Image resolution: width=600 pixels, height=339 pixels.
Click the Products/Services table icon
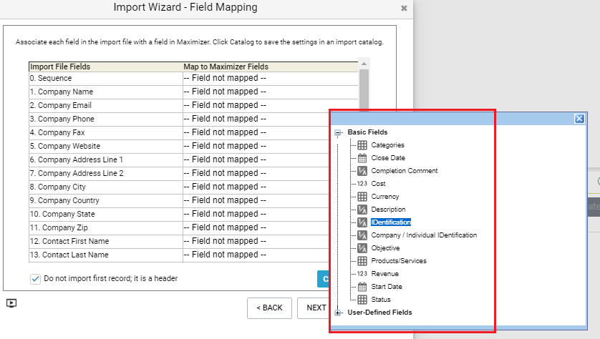362,261
